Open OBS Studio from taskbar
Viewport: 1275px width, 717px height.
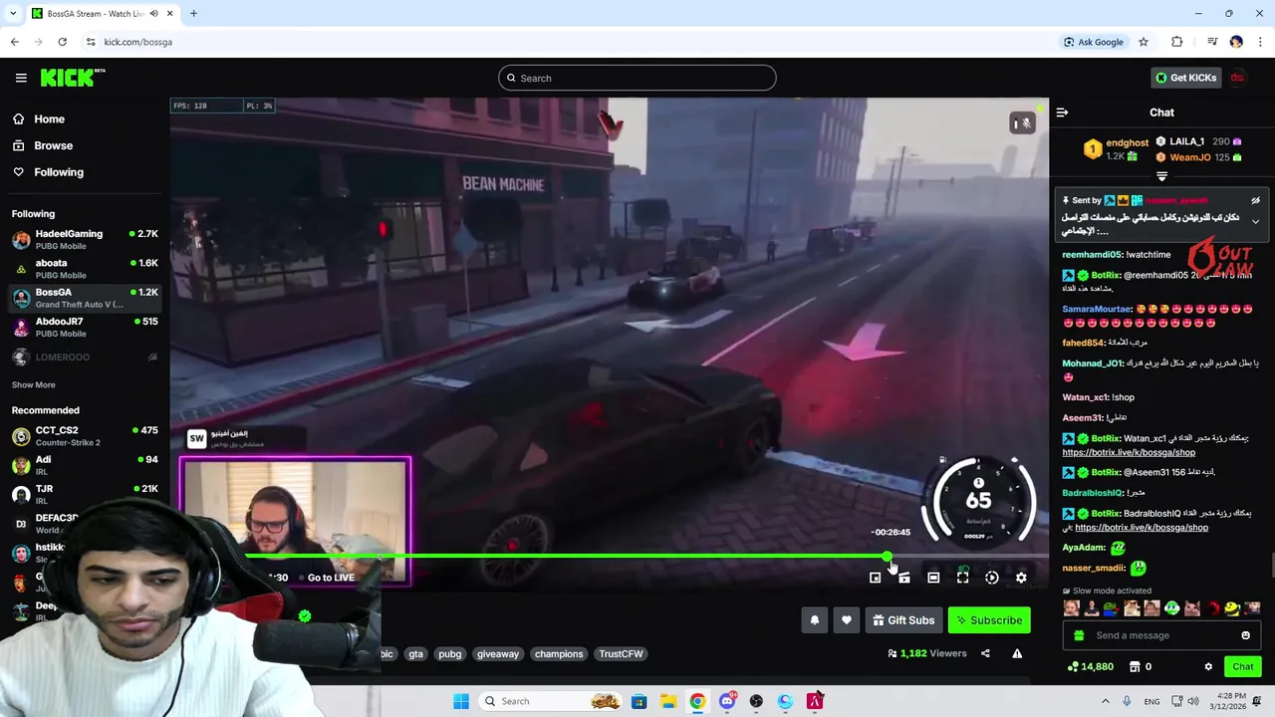(x=756, y=701)
